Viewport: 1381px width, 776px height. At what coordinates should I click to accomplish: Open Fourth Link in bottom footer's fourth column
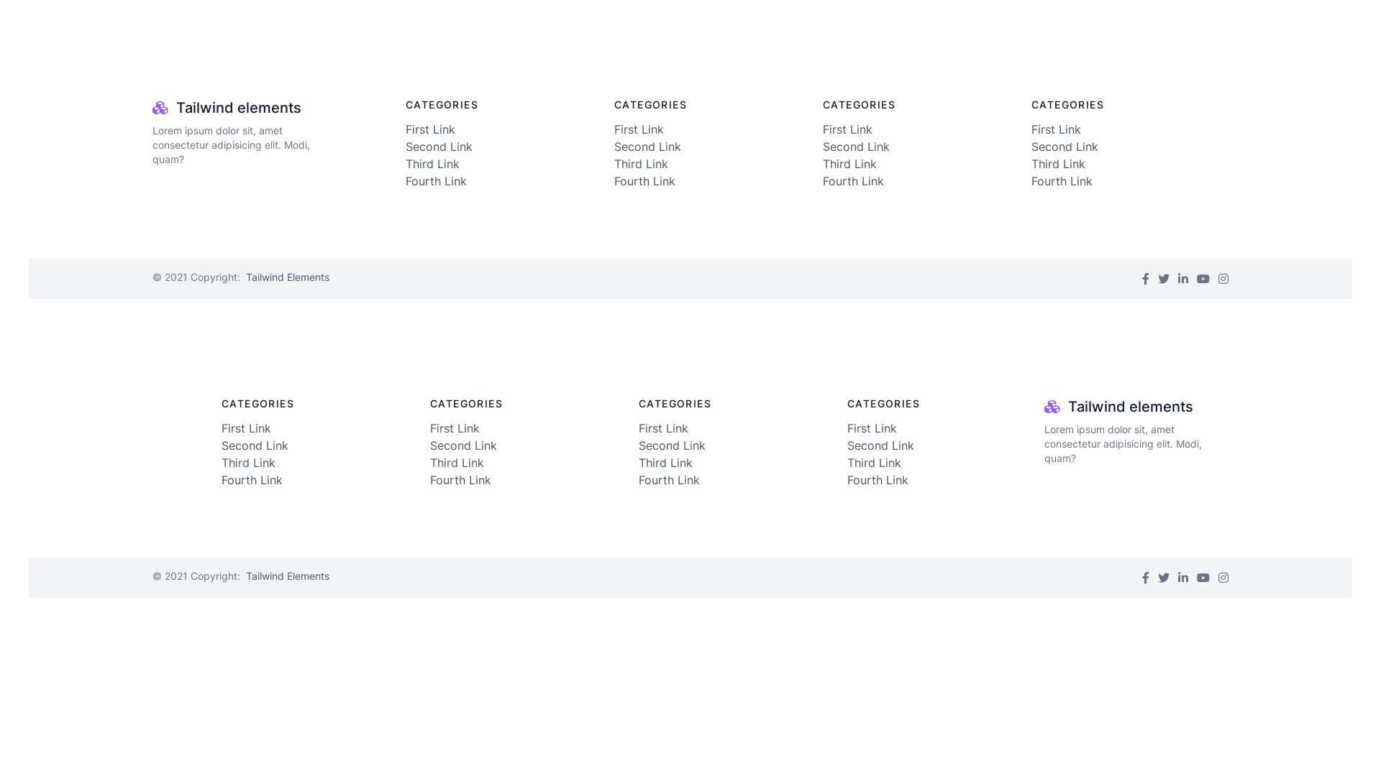(878, 480)
